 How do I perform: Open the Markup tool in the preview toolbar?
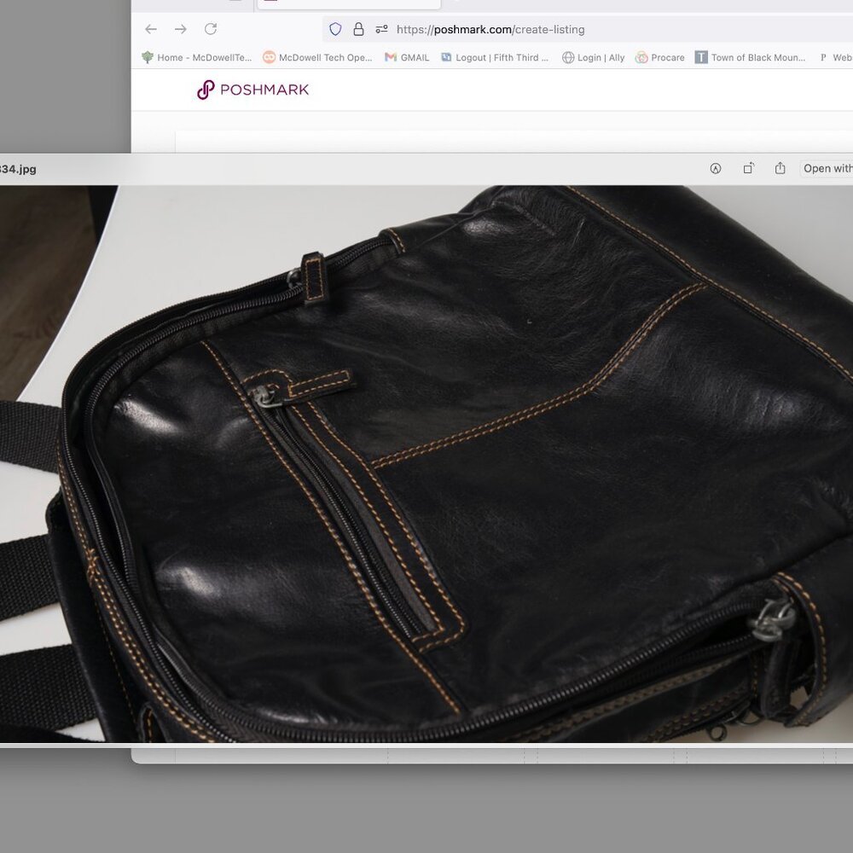point(715,168)
